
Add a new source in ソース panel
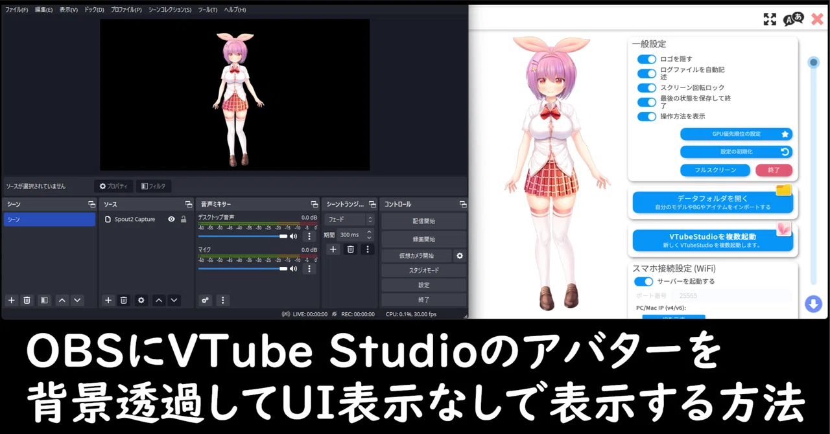[x=108, y=300]
